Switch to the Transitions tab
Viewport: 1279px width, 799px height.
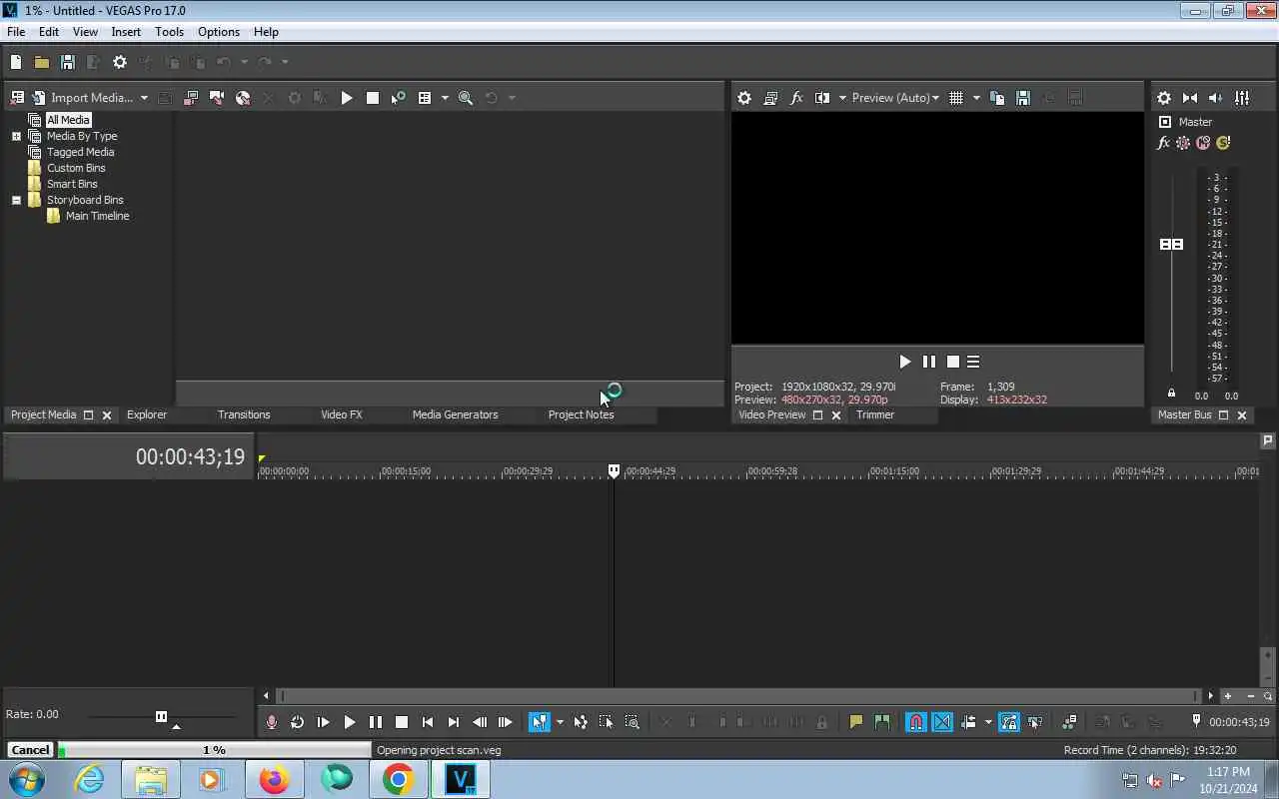(244, 414)
